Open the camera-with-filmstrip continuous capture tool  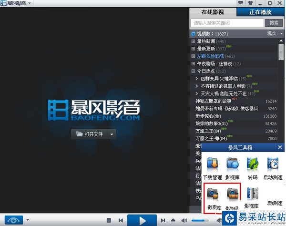(233, 199)
